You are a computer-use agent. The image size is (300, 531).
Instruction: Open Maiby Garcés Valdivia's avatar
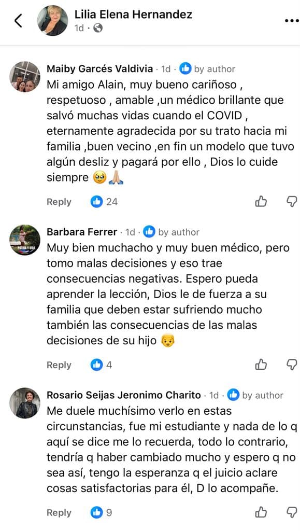[25, 77]
